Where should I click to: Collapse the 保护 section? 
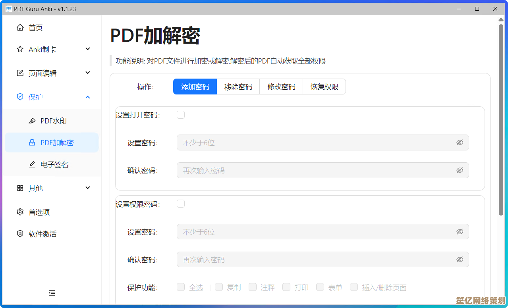pos(87,97)
